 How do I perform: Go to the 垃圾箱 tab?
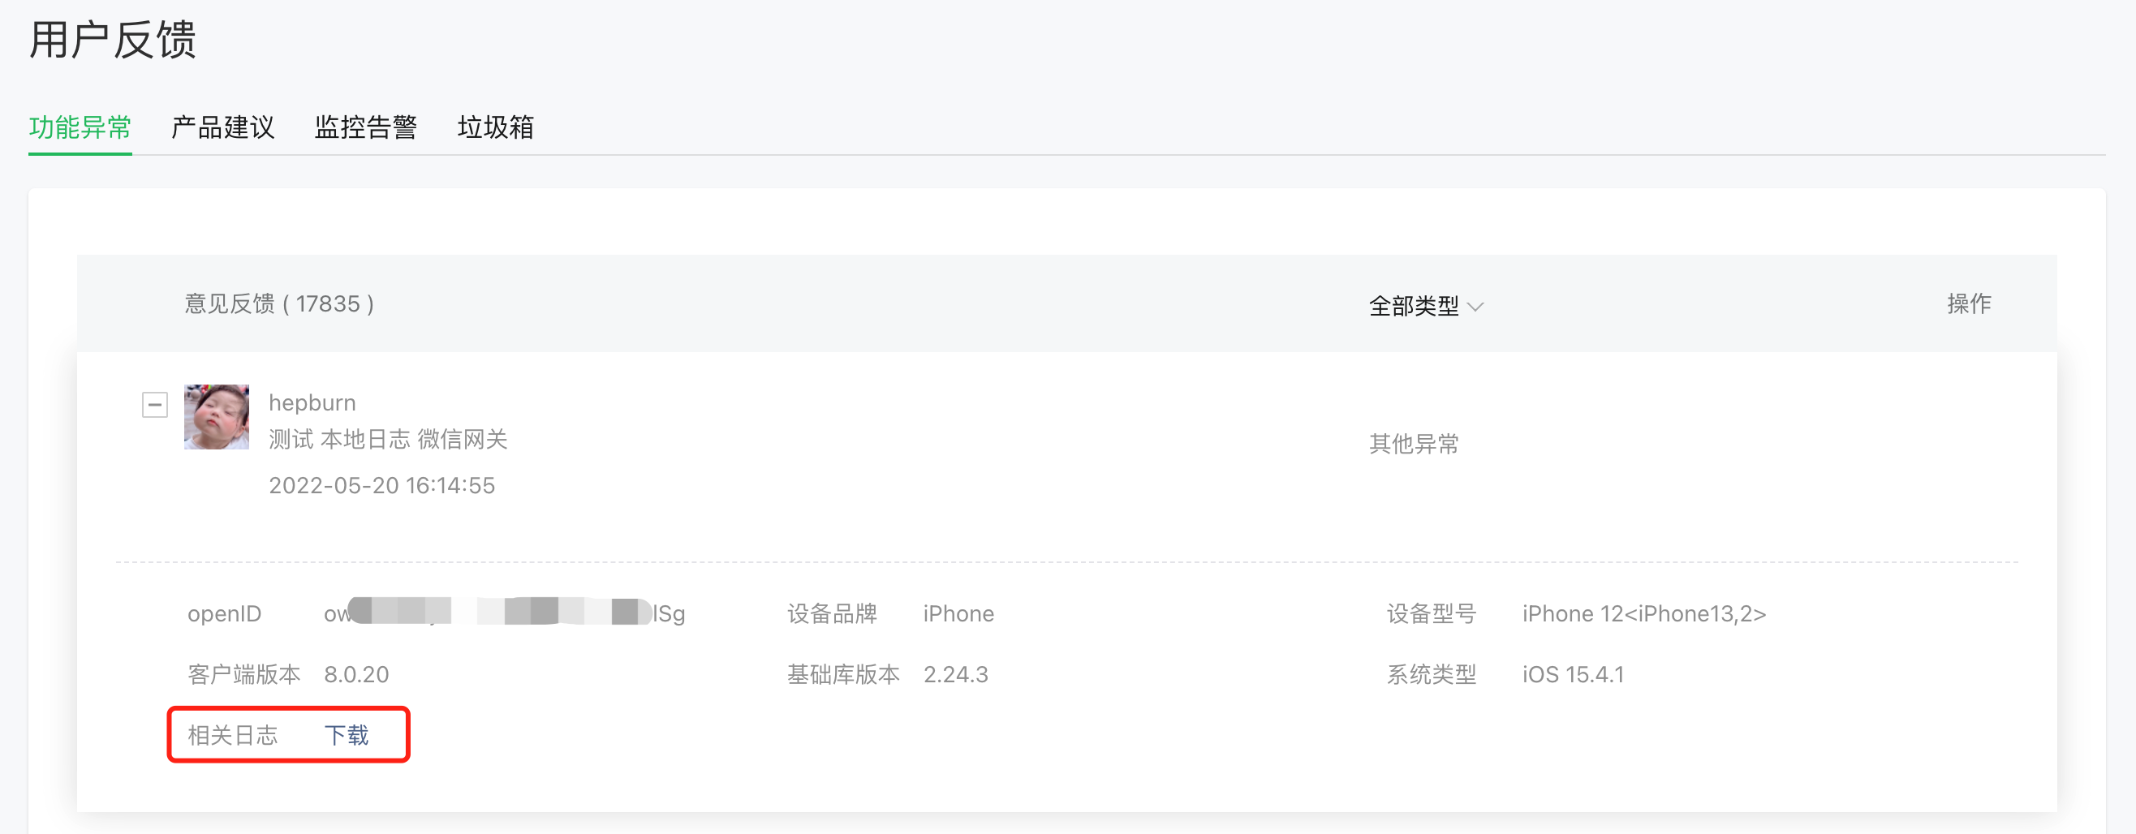496,127
